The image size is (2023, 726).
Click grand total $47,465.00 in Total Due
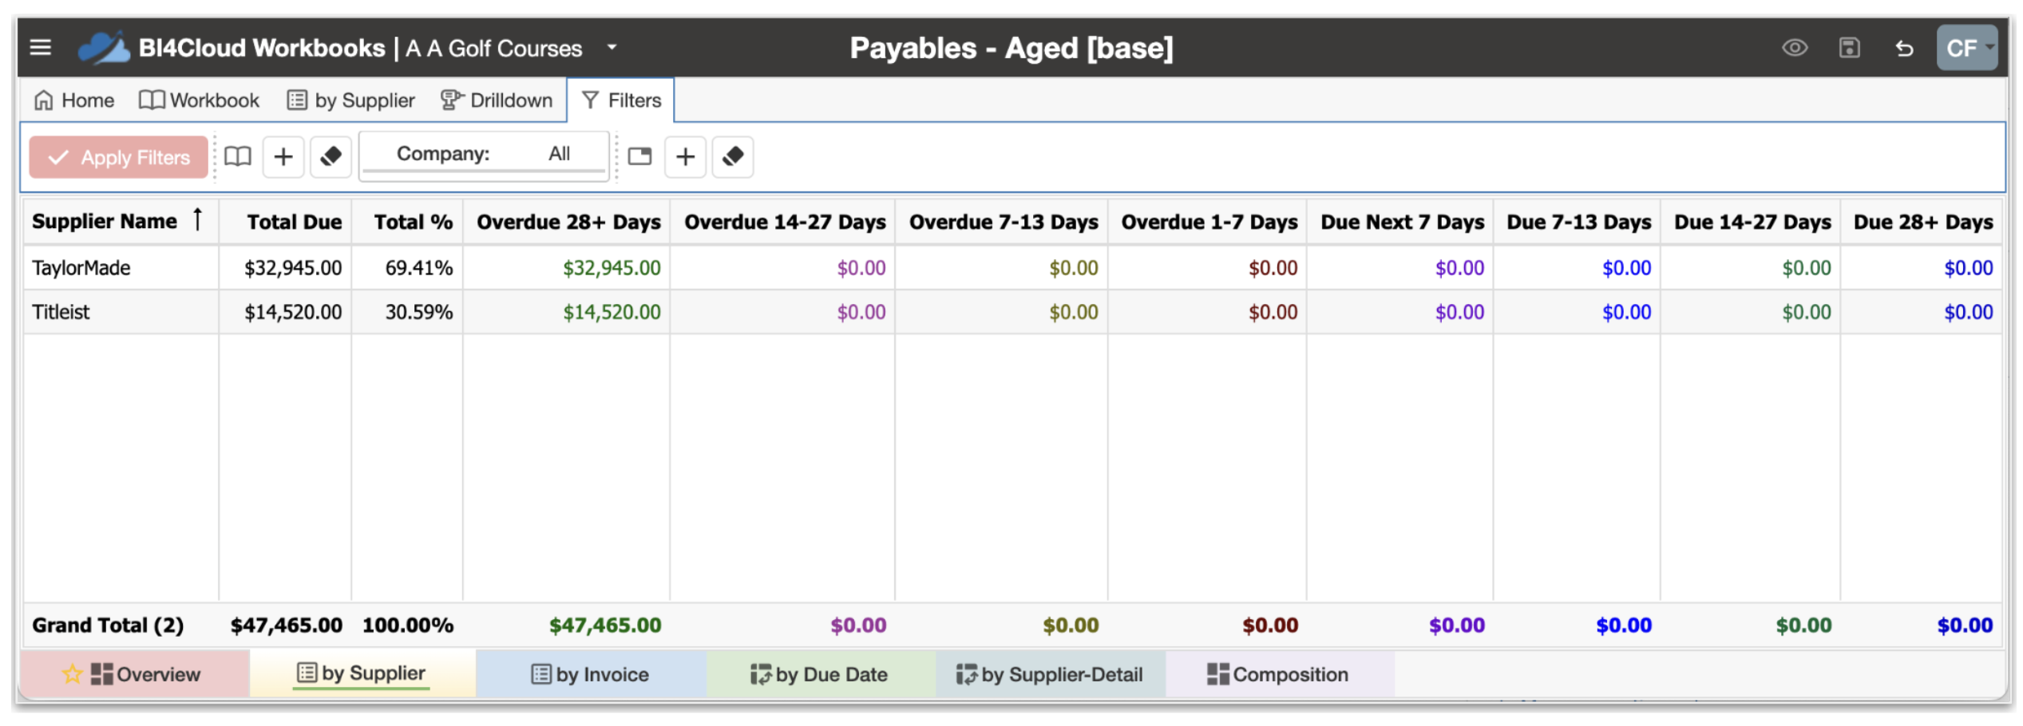pos(286,625)
